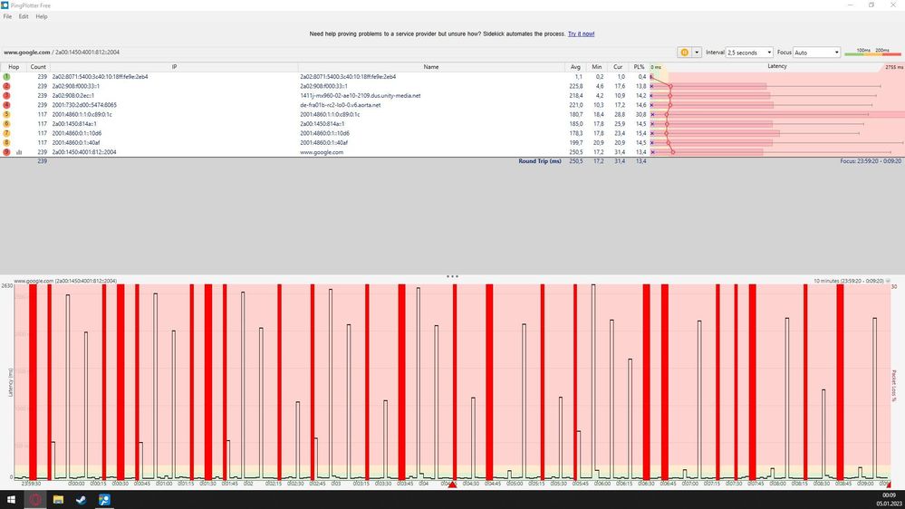Sort by the Hop column header
The height and width of the screenshot is (509, 905).
[x=14, y=67]
